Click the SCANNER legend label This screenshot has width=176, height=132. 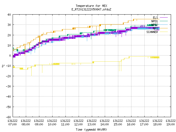(152, 32)
